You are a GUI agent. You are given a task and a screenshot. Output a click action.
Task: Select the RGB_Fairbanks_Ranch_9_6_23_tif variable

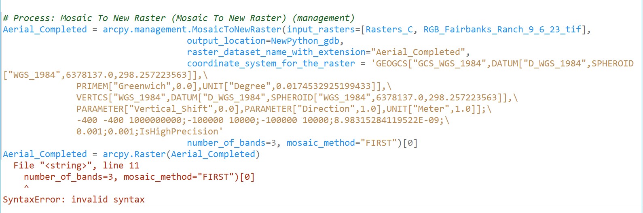point(502,30)
